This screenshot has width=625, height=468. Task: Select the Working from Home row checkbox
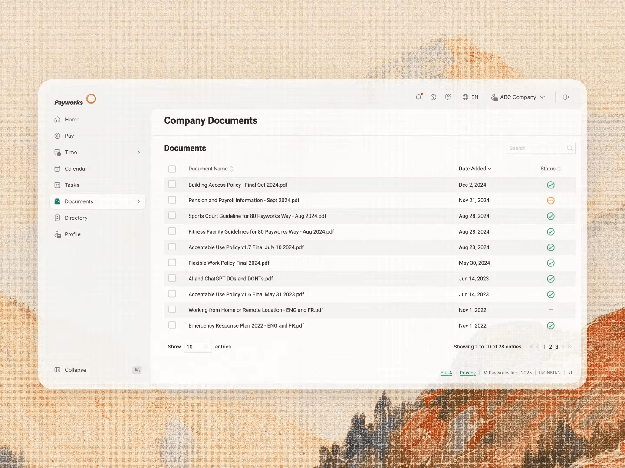tap(172, 309)
